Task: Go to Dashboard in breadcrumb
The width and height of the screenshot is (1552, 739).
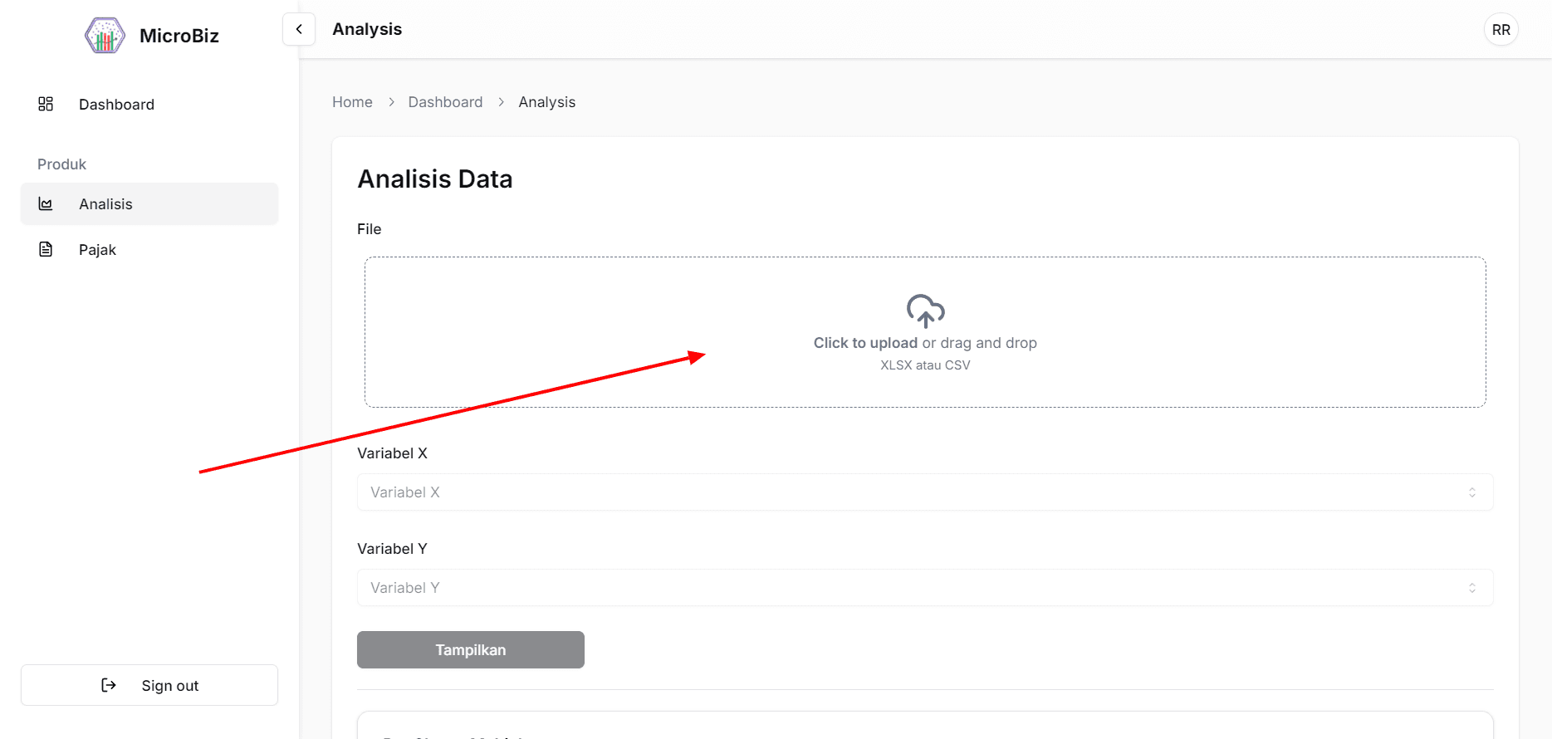Action: pos(445,102)
